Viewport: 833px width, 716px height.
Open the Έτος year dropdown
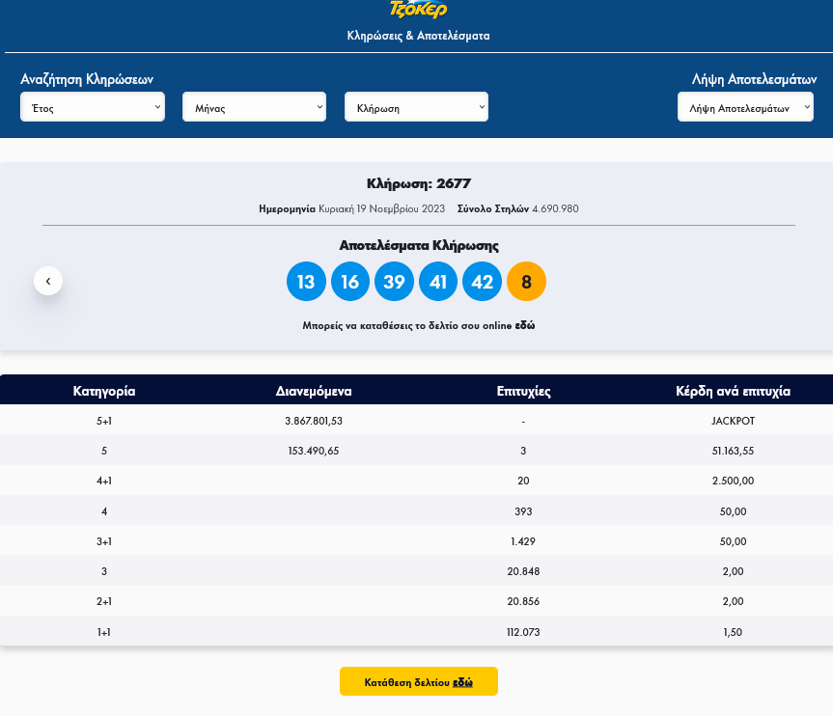[93, 107]
